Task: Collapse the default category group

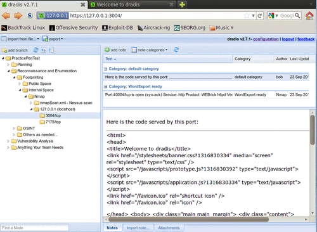Action: [x=105, y=69]
